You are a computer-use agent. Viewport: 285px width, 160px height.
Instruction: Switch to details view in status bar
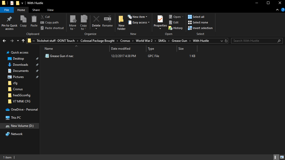click(x=275, y=157)
